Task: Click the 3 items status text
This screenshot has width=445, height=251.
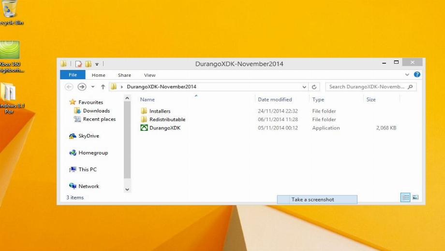Action: point(75,197)
